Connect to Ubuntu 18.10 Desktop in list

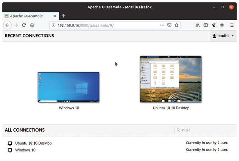coord(33,143)
